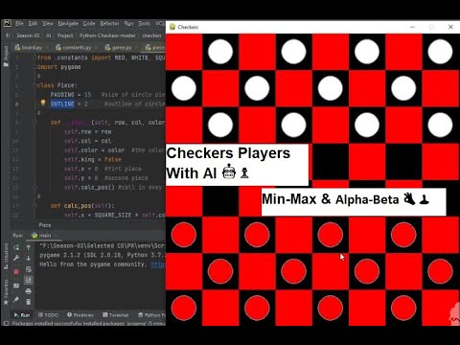The width and height of the screenshot is (460, 345).
Task: Click the Season-03 breadcrumb in the navigation bar
Action: pos(28,35)
